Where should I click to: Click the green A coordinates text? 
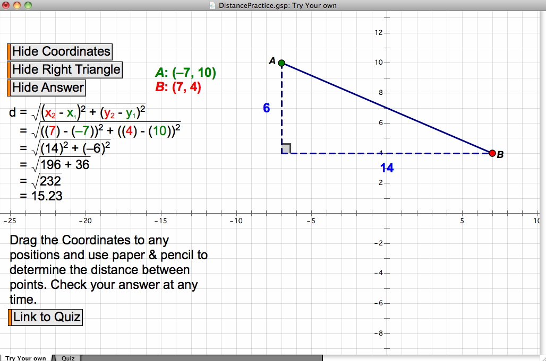coord(185,73)
